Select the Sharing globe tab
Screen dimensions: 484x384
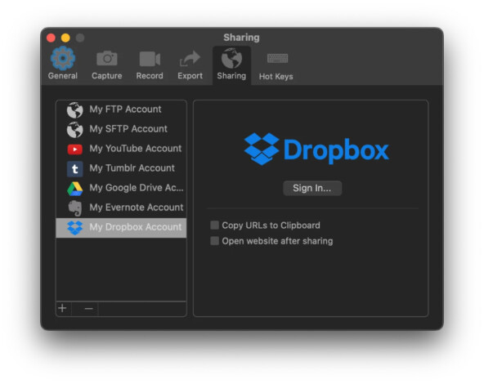[x=231, y=65]
